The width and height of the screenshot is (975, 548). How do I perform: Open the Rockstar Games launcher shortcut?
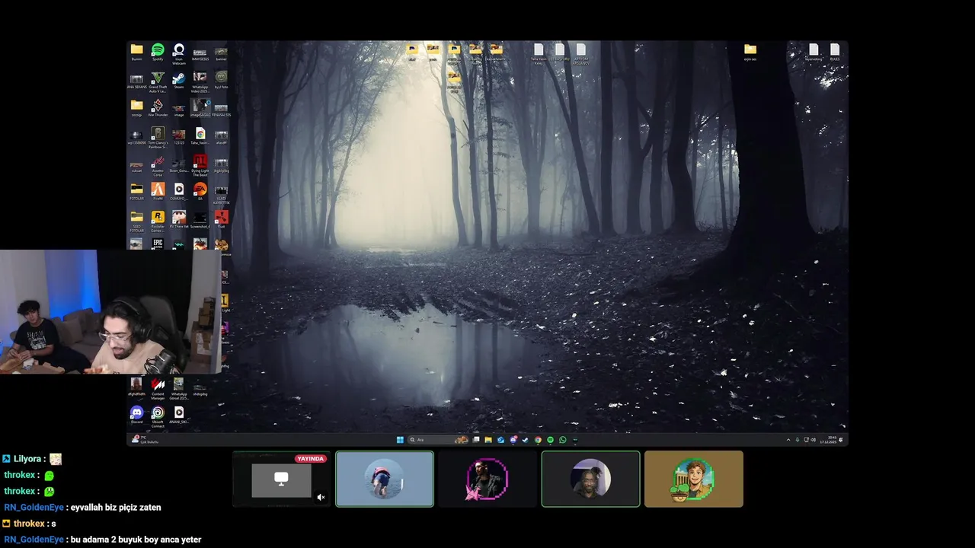click(158, 221)
